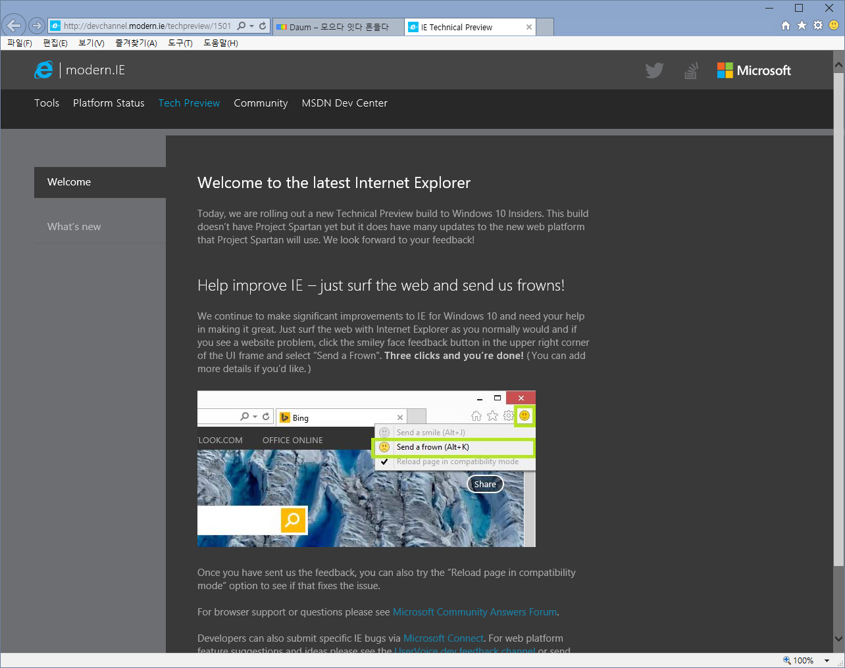Click the page scrollbar down arrow
The height and width of the screenshot is (668, 845).
838,638
